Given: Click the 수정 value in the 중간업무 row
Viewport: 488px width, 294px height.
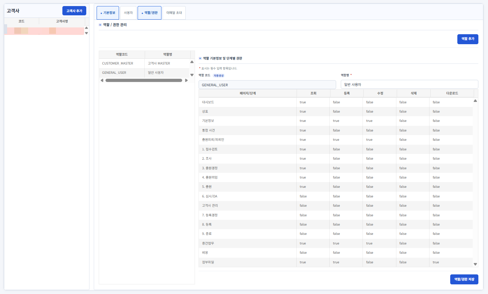Looking at the screenshot, I should [369, 243].
